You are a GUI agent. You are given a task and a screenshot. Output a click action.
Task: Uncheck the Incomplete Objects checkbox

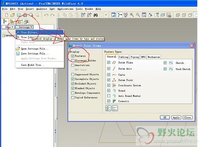coord(73,79)
